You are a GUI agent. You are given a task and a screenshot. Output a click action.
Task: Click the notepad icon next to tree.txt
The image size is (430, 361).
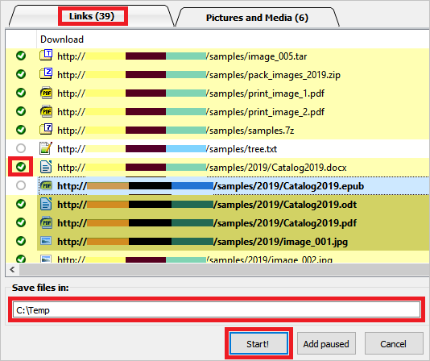point(46,148)
